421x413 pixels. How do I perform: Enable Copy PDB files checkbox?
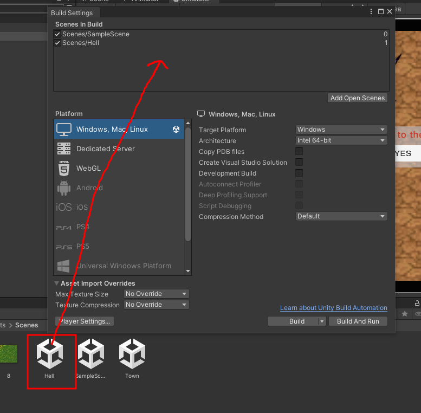pyautogui.click(x=299, y=151)
